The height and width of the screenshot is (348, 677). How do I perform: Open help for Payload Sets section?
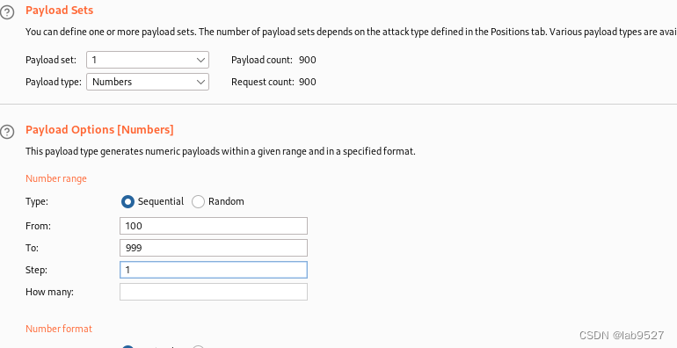point(7,12)
